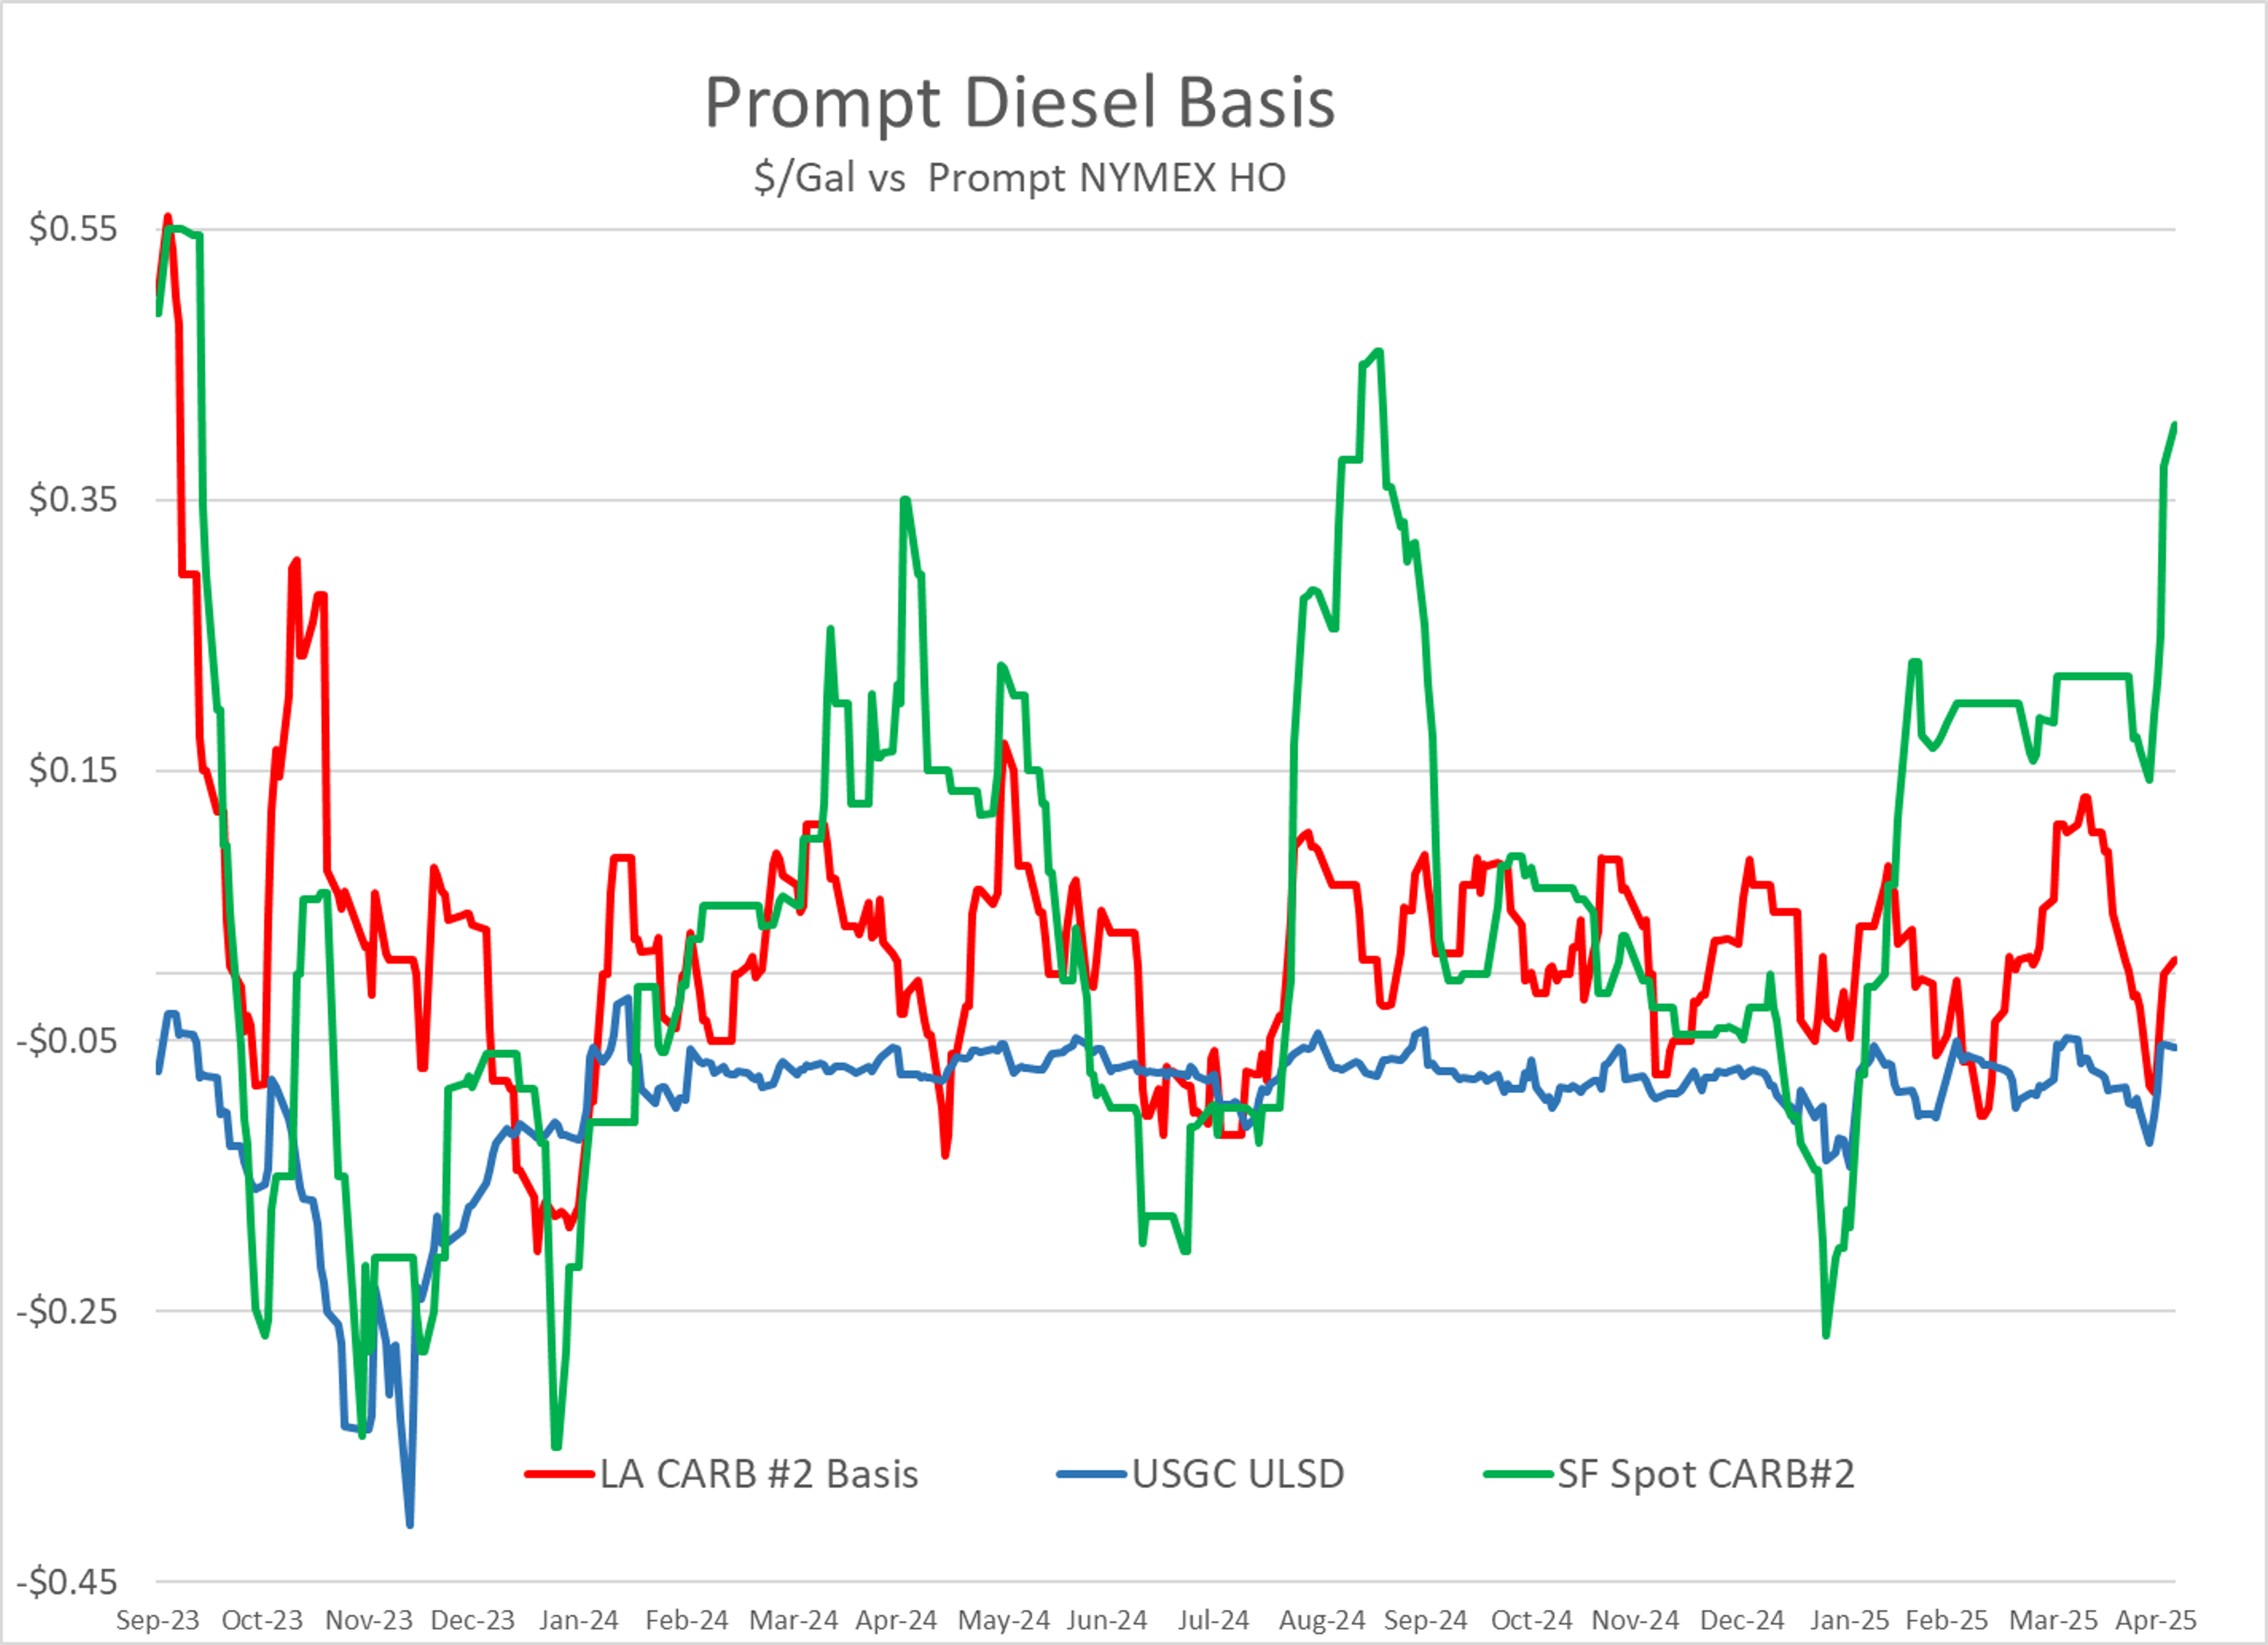Click the Apr-25 x-axis label
Viewport: 2268px width, 1645px height.
click(x=2155, y=1620)
